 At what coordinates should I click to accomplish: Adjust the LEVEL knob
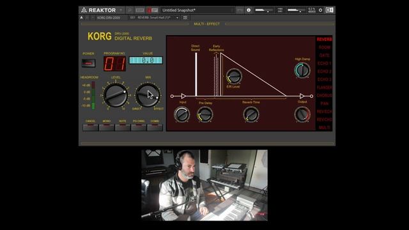click(115, 95)
